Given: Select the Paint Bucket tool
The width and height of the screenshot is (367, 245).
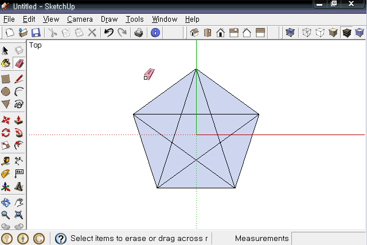Looking at the screenshot, I should click(6, 63).
